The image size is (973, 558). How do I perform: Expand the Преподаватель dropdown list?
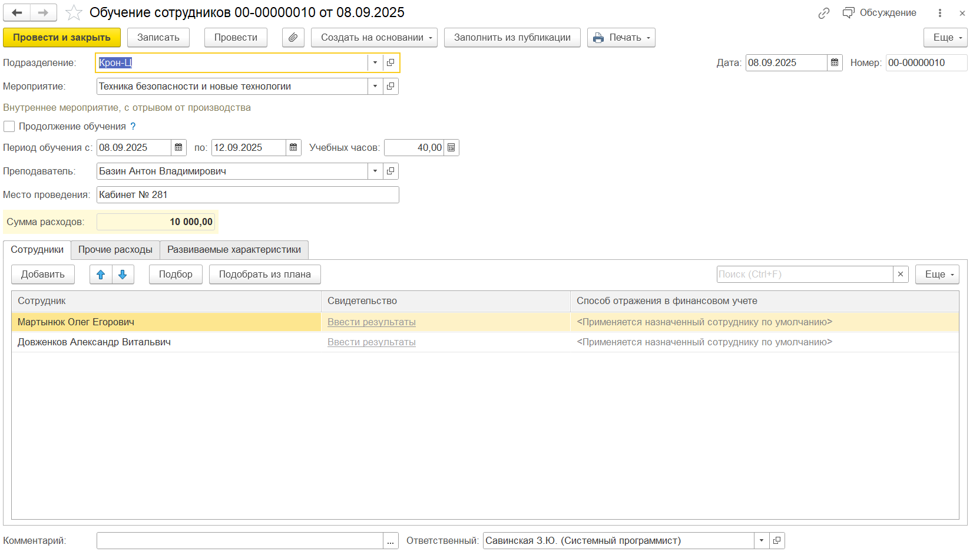click(375, 171)
